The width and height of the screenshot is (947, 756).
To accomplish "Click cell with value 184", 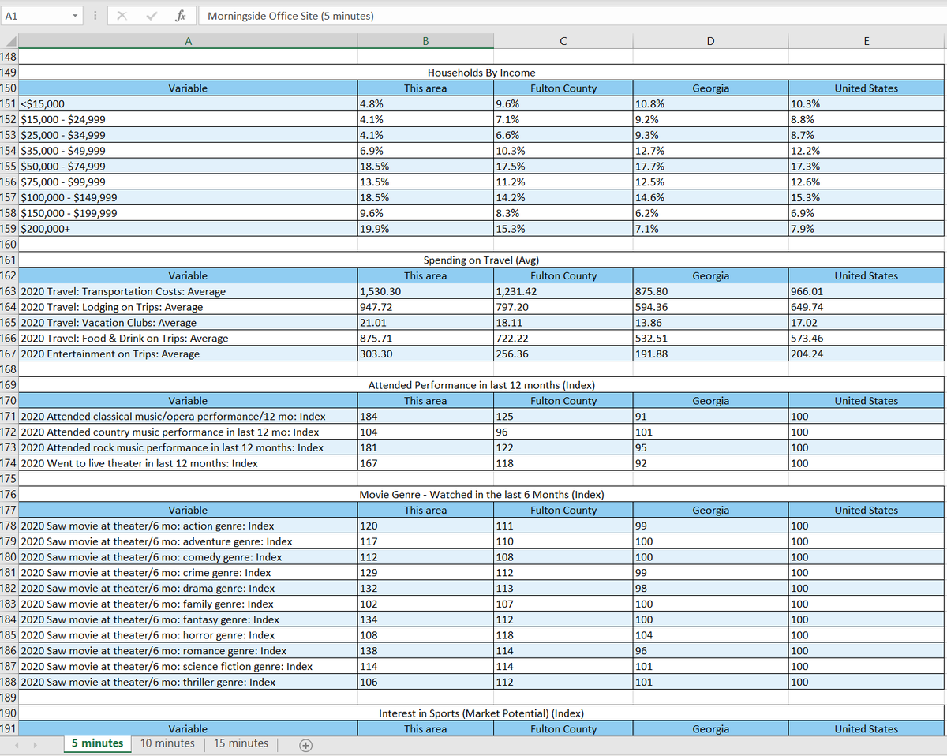I will click(425, 416).
